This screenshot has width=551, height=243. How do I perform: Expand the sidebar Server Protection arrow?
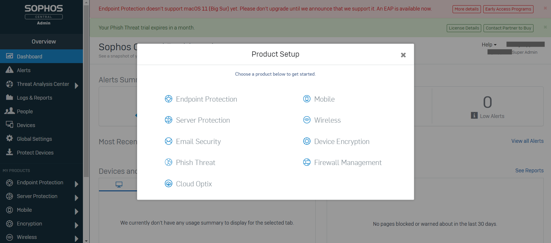(77, 198)
